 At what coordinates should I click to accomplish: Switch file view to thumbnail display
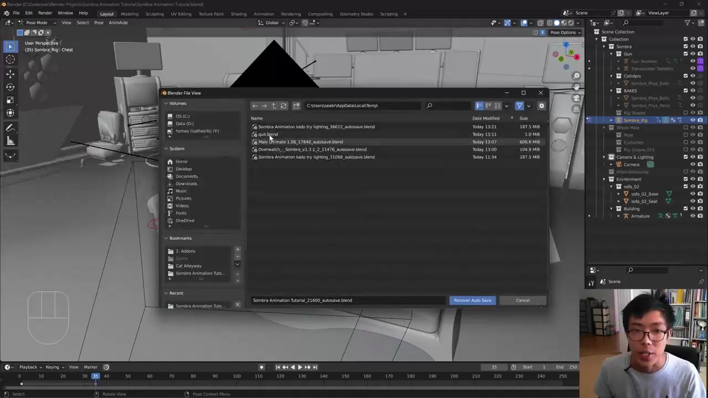click(x=497, y=106)
